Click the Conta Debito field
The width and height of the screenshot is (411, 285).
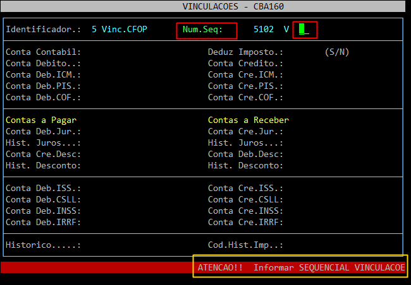126,64
